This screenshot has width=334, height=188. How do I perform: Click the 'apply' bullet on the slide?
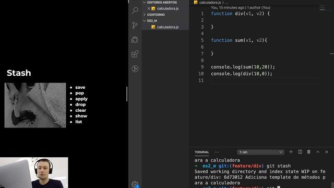[81, 99]
